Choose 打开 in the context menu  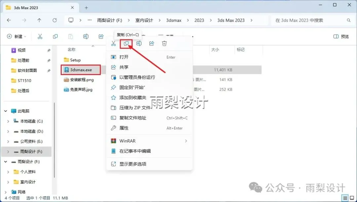click(149, 57)
